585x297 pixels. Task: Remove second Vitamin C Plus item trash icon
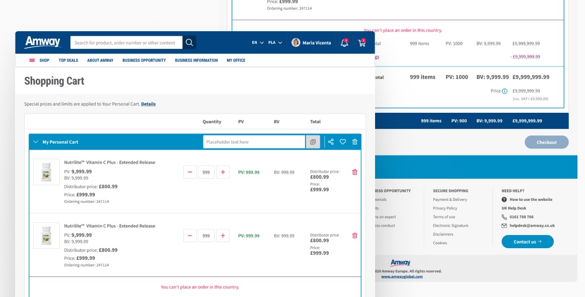(355, 236)
